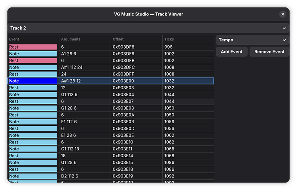This screenshot has width=297, height=190.
Task: Select the pink Rest event at offset 0x903DF8
Action: coord(33,47)
